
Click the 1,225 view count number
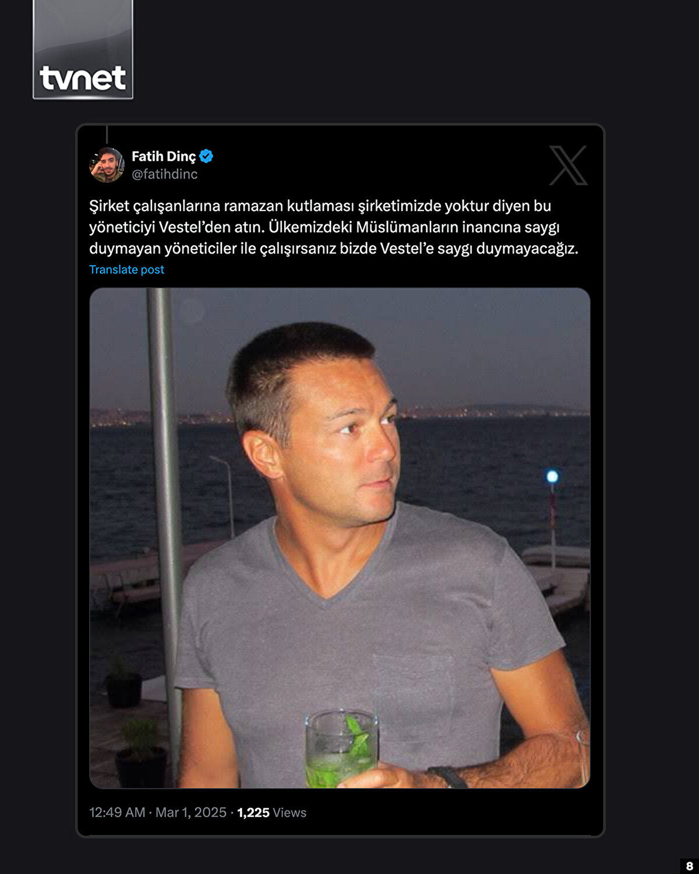click(253, 812)
